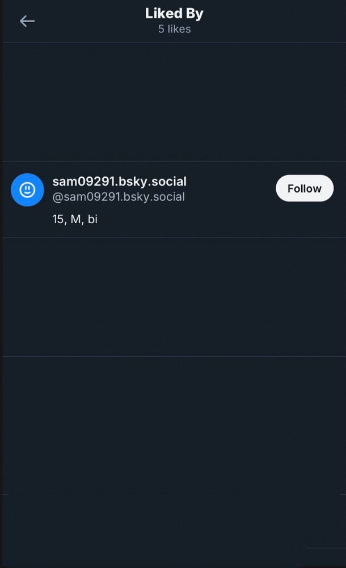Viewport: 346px width, 568px height.
Task: Click the back arrow to exit Liked By
Action: pyautogui.click(x=27, y=20)
